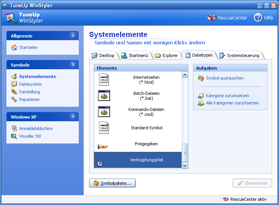The image size is (279, 205).
Task: Open the Startmenü tab
Action: (x=135, y=55)
